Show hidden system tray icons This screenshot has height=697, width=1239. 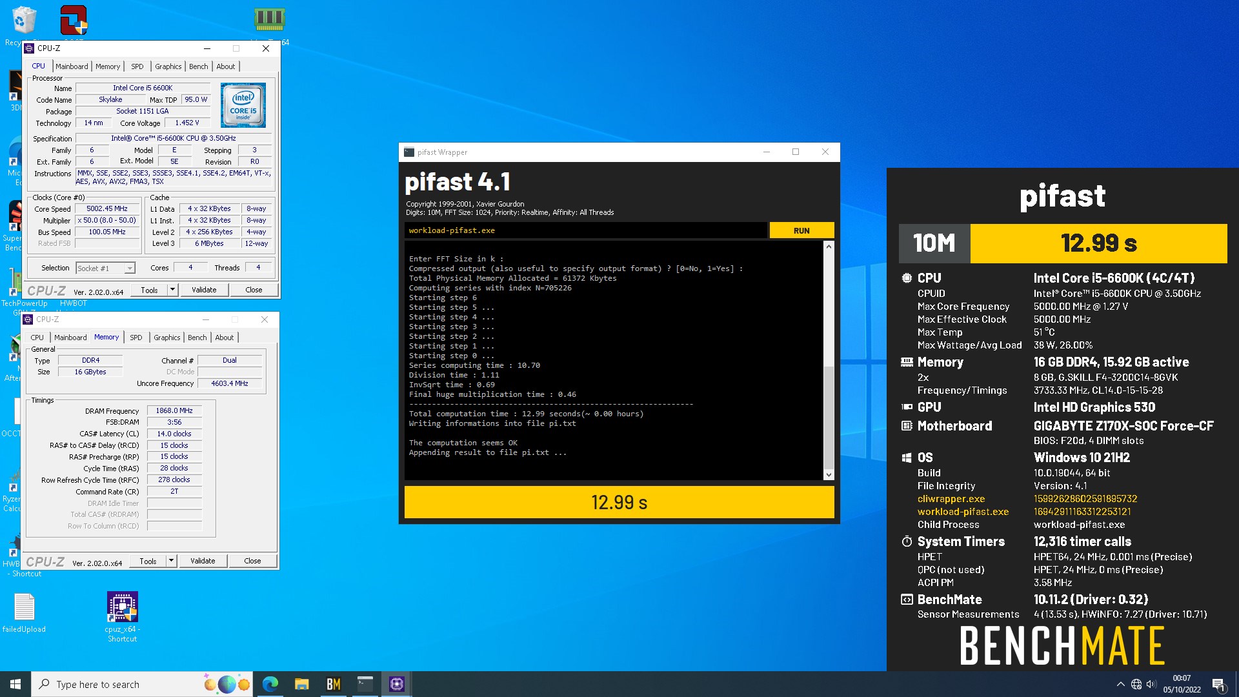1121,684
